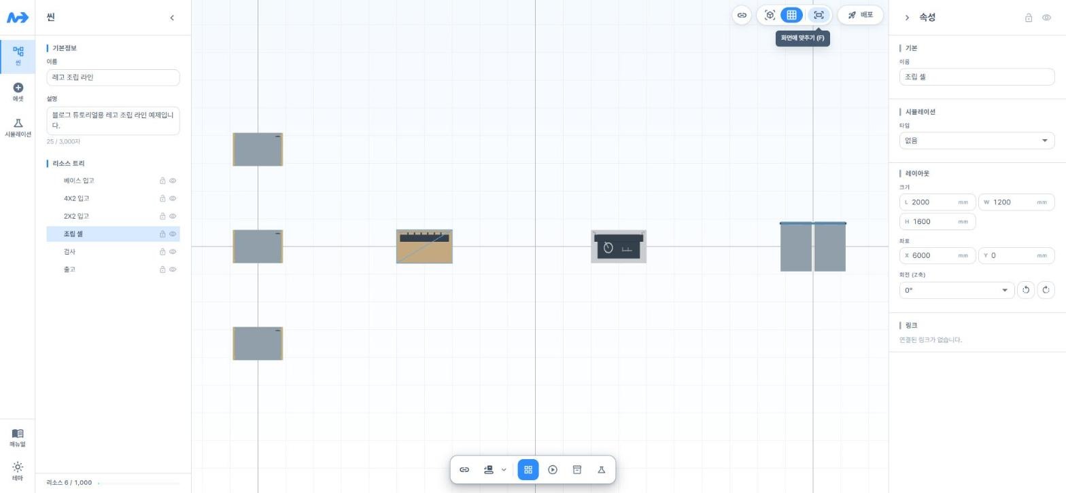The height and width of the screenshot is (493, 1066).
Task: Click the link icon in top canvas toolbar
Action: 742,15
